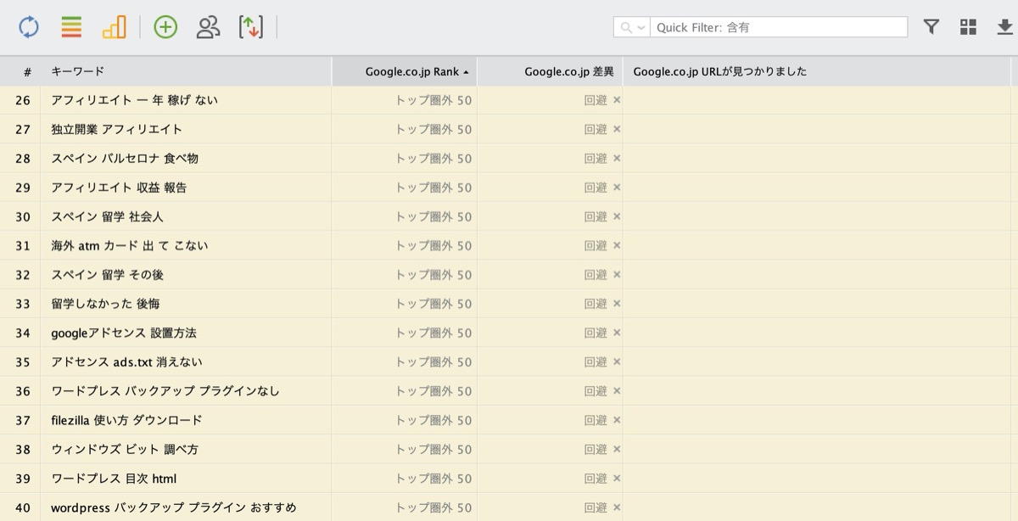This screenshot has height=521, width=1018.
Task: Select keyword アフィリエイト 収益 報告
Action: pyautogui.click(x=119, y=188)
